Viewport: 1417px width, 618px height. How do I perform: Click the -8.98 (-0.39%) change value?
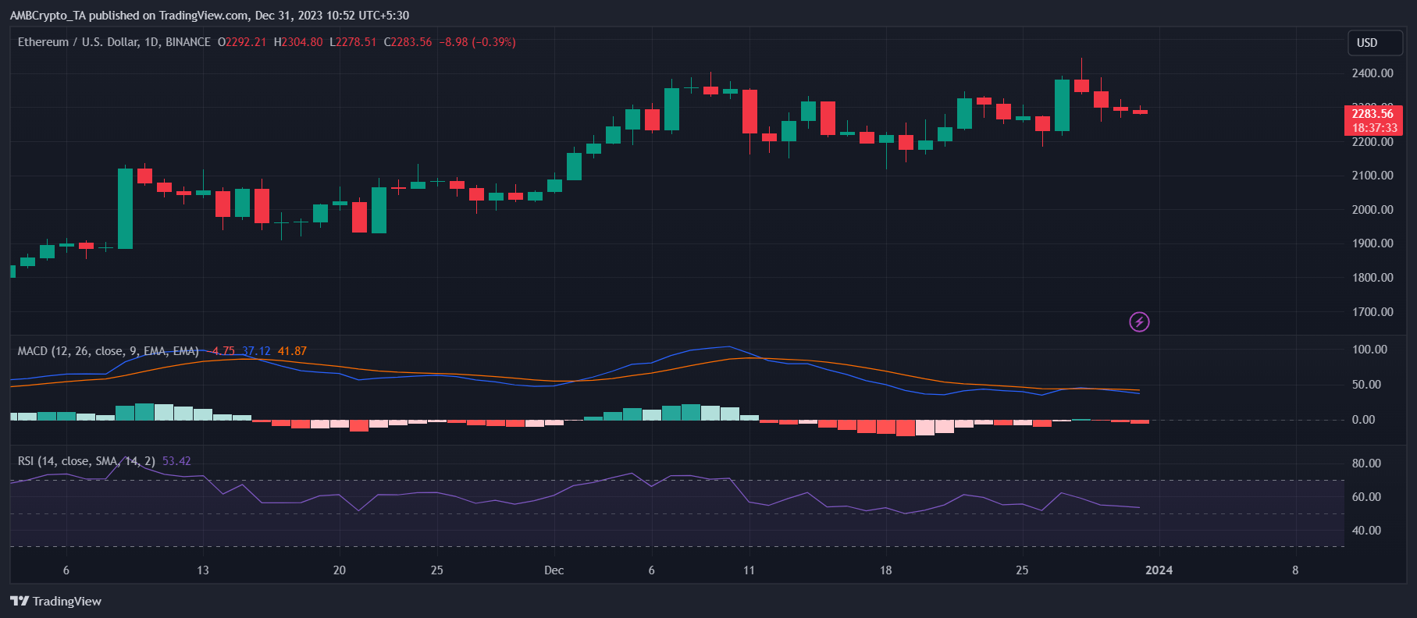477,42
